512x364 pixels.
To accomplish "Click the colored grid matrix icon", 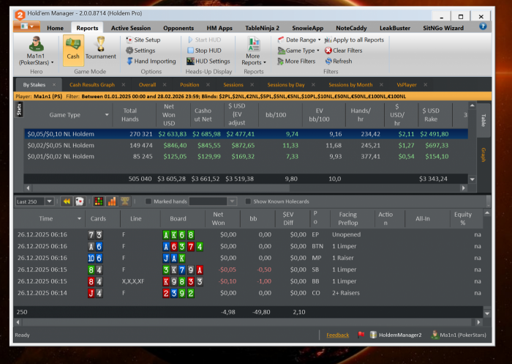I will point(99,201).
